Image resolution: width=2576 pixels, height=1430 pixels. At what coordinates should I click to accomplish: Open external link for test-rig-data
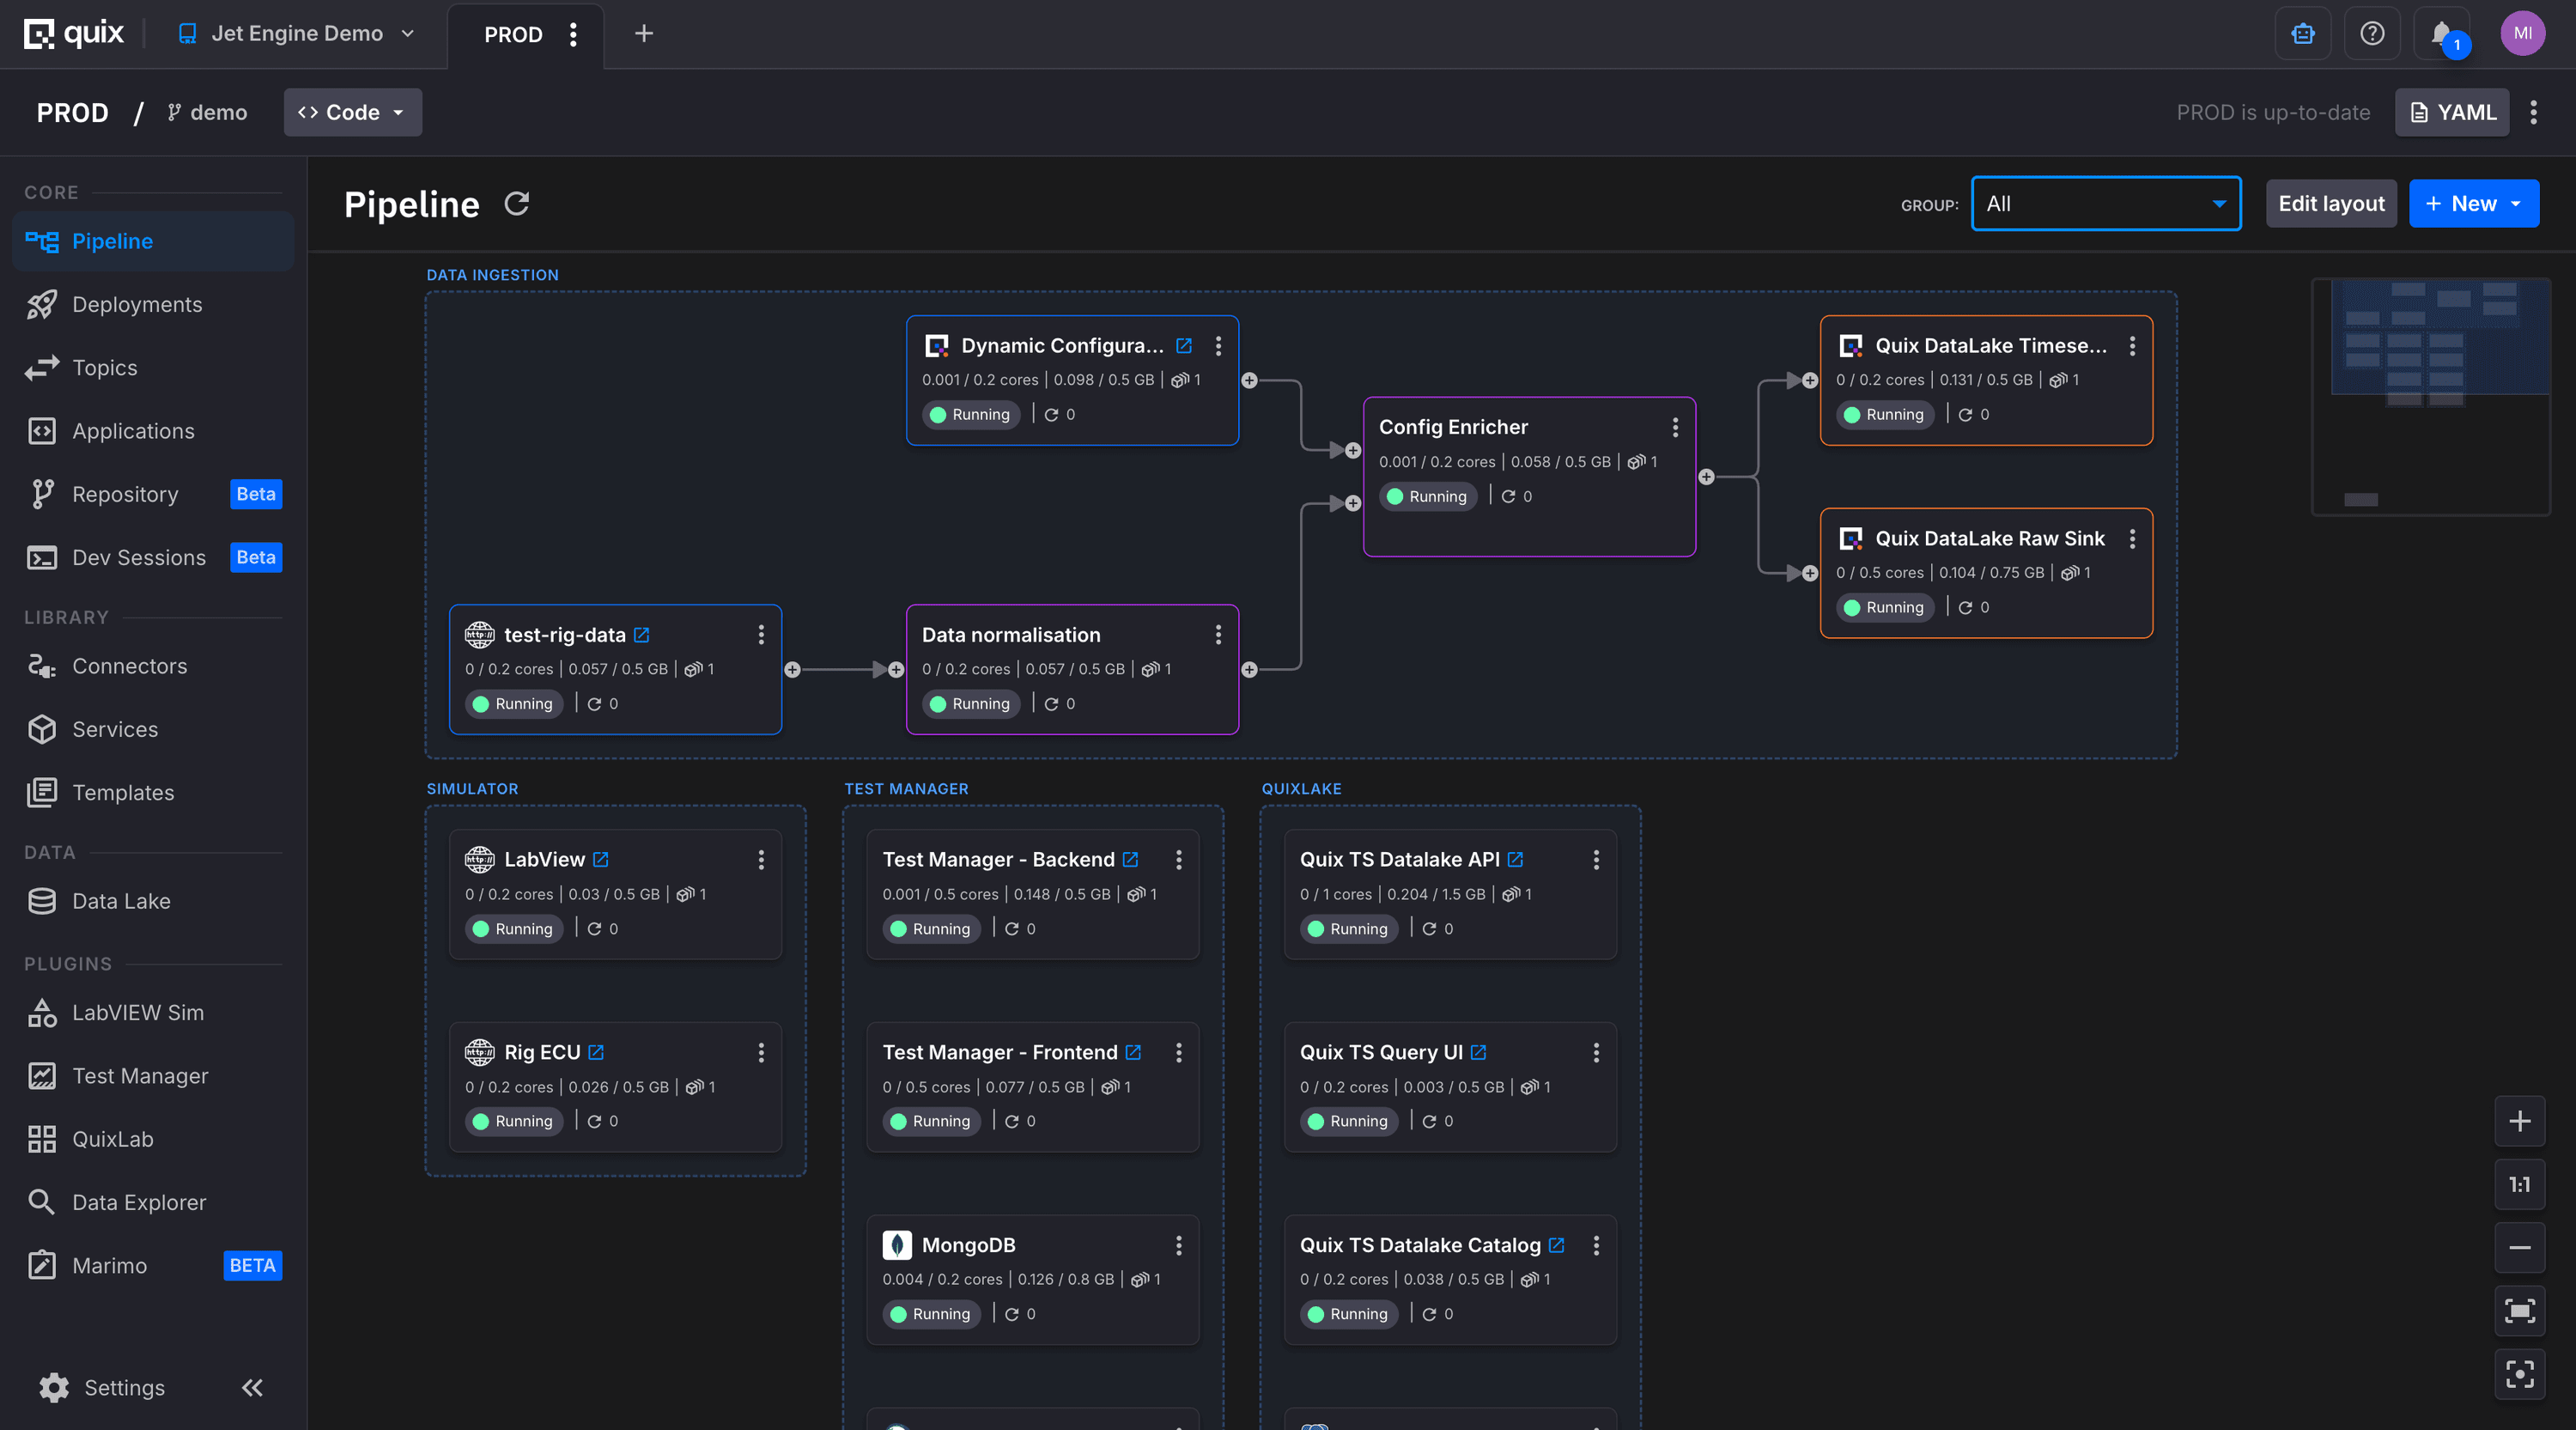(642, 635)
